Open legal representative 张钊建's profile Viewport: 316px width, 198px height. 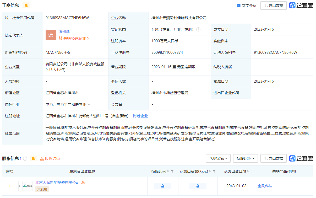point(64,32)
